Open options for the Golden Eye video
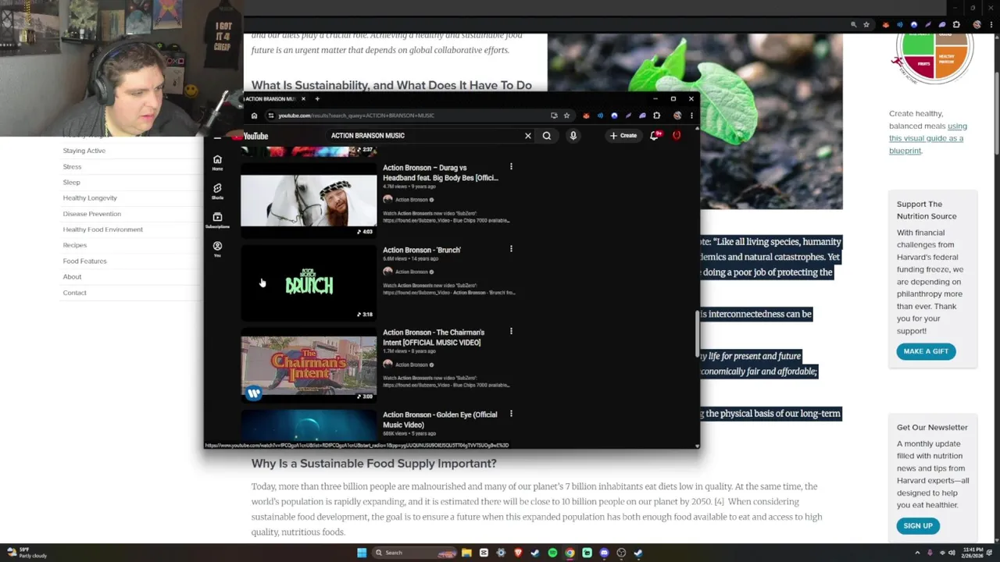Viewport: 1000px width, 562px height. click(x=511, y=414)
